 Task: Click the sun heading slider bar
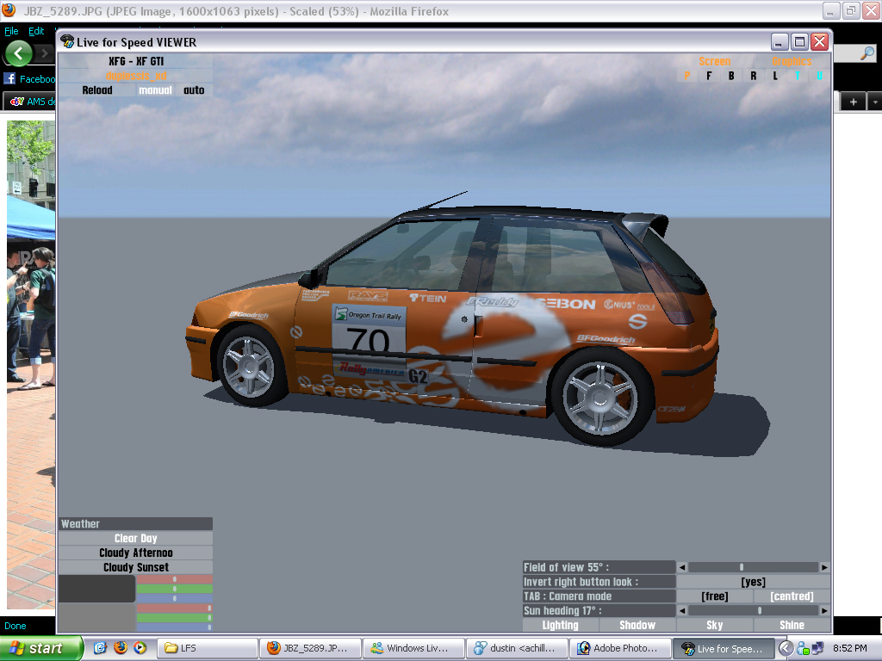753,610
